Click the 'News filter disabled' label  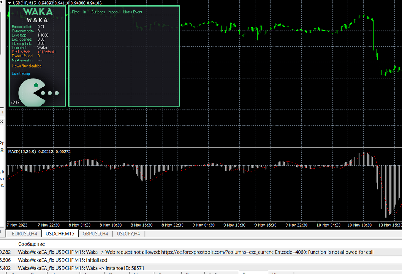click(27, 66)
